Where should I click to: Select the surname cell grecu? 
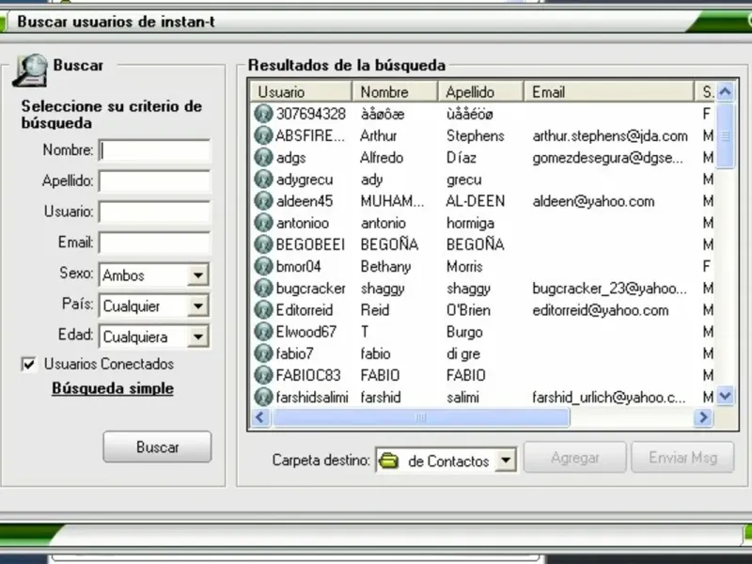(x=463, y=180)
